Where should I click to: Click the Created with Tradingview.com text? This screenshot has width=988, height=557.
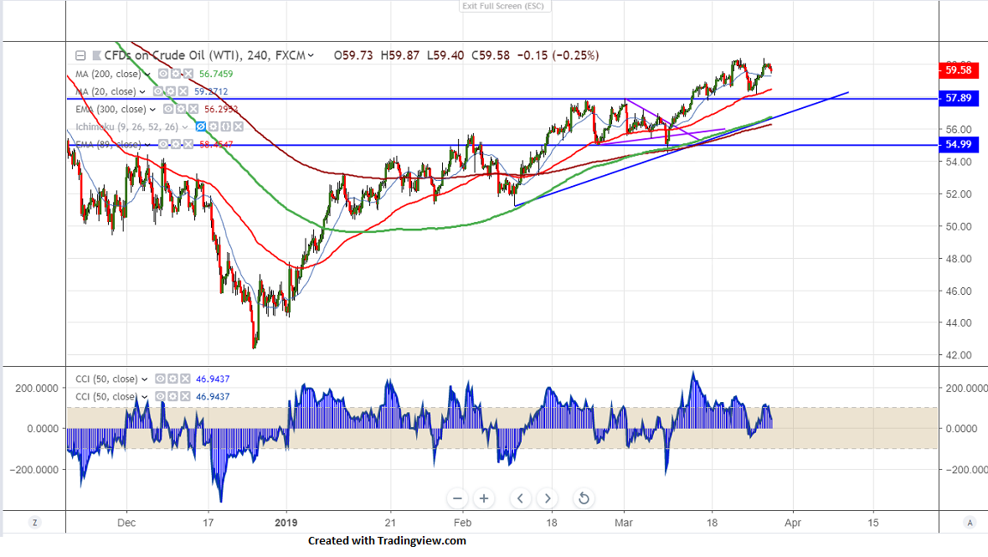[x=387, y=540]
